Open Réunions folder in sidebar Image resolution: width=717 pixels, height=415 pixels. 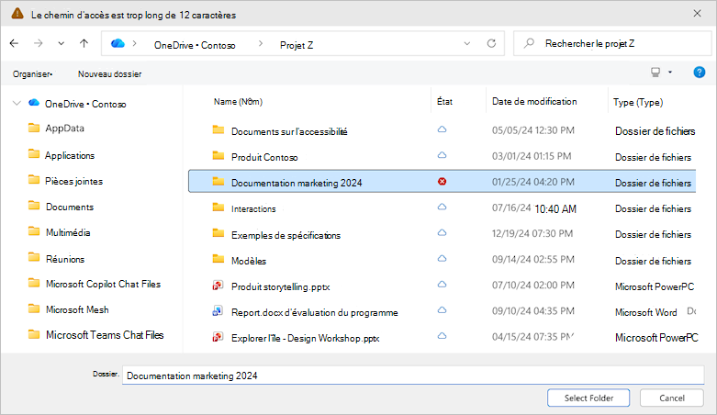(x=65, y=259)
